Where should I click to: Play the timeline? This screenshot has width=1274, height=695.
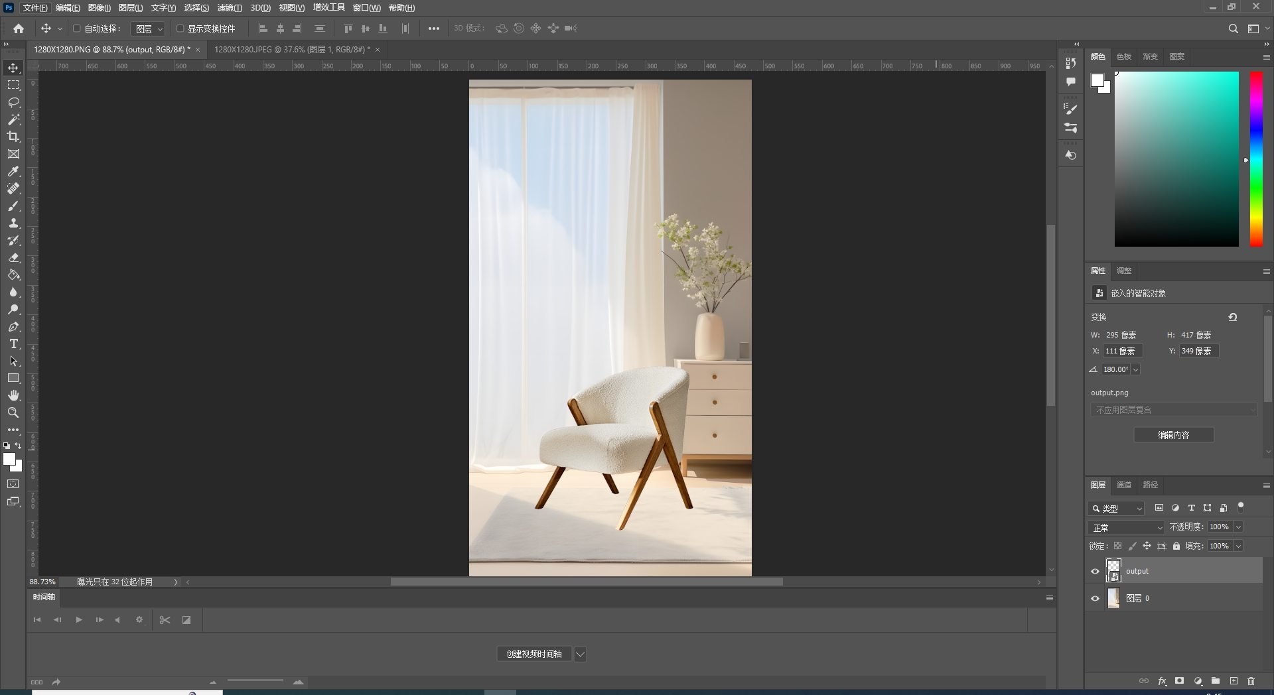(x=79, y=619)
